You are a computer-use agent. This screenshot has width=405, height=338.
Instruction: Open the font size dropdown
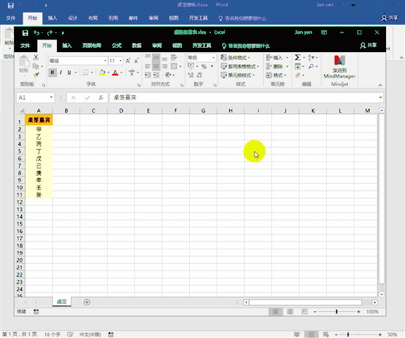point(121,61)
